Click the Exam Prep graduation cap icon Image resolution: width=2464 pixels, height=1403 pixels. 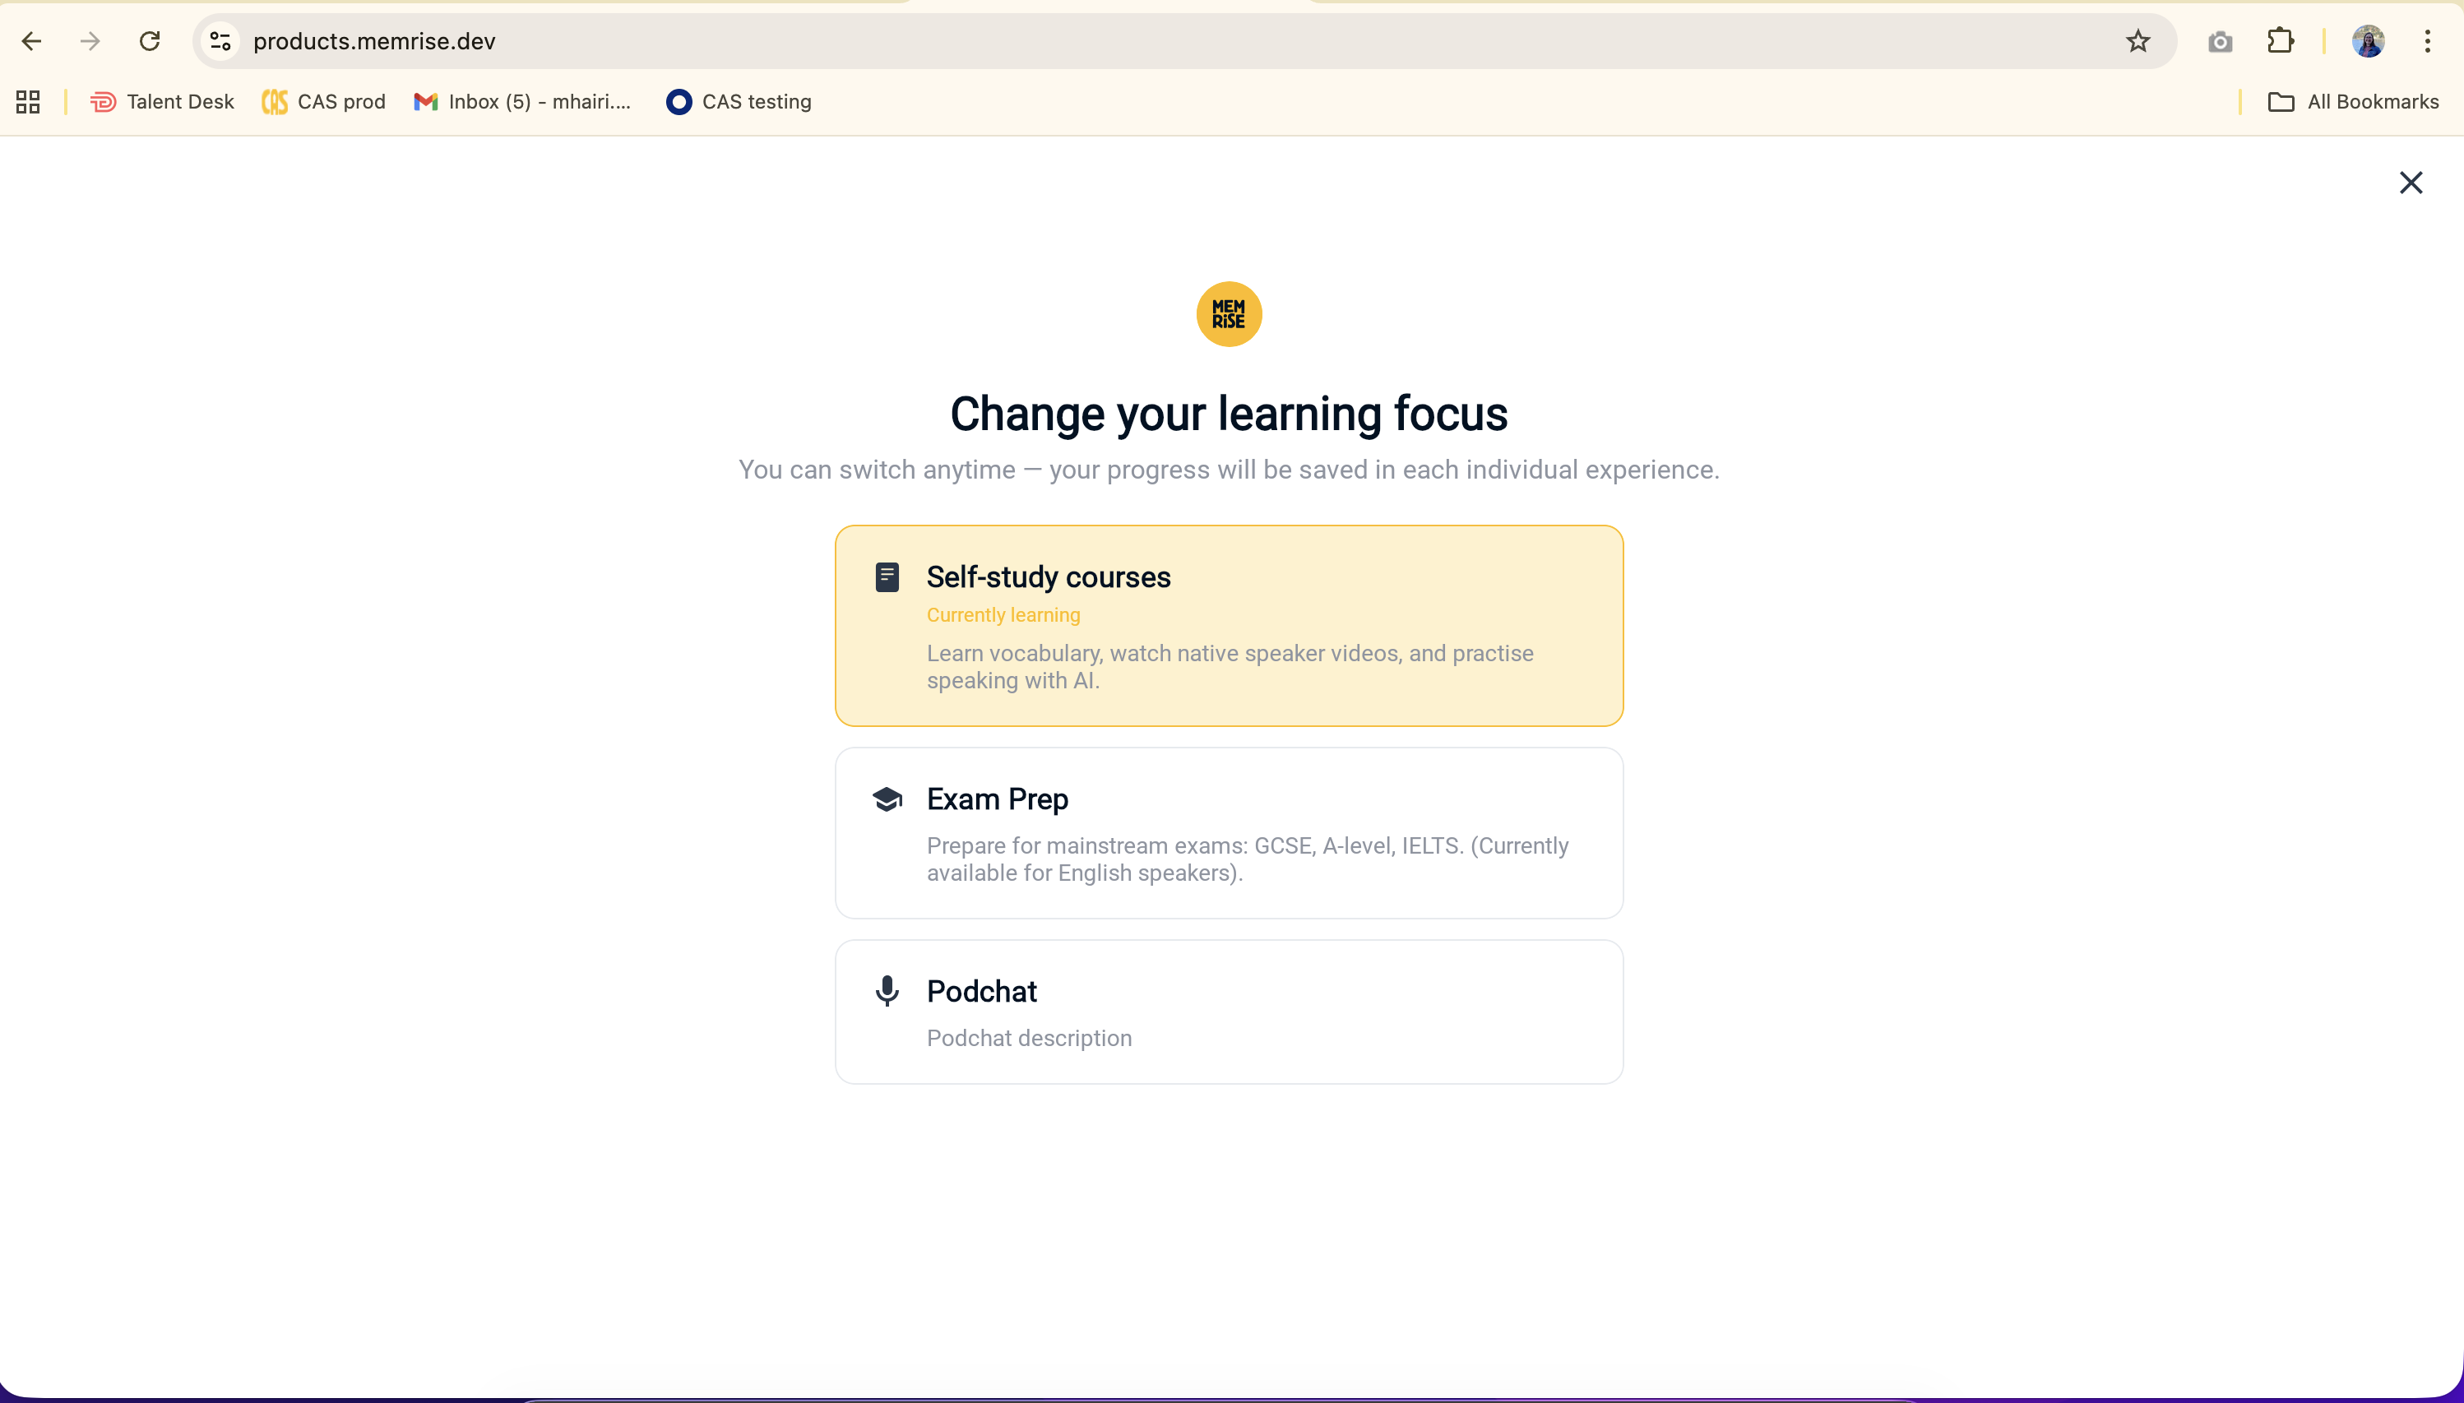[887, 799]
